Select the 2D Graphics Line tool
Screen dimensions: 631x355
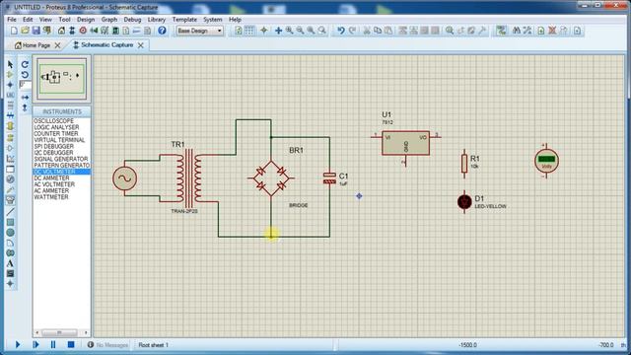coord(10,211)
